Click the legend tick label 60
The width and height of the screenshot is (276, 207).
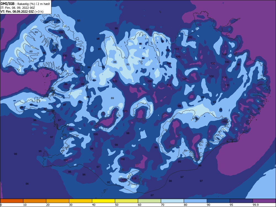(x=140, y=205)
